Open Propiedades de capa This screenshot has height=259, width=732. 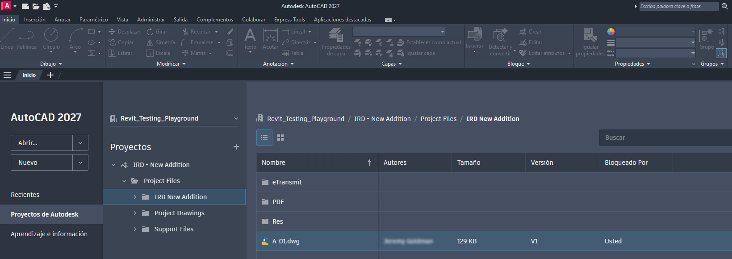pyautogui.click(x=336, y=42)
